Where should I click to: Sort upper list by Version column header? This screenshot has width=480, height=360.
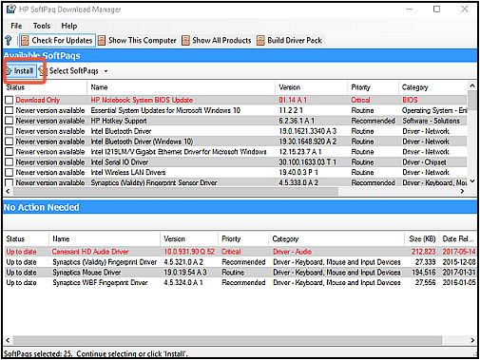pos(311,87)
